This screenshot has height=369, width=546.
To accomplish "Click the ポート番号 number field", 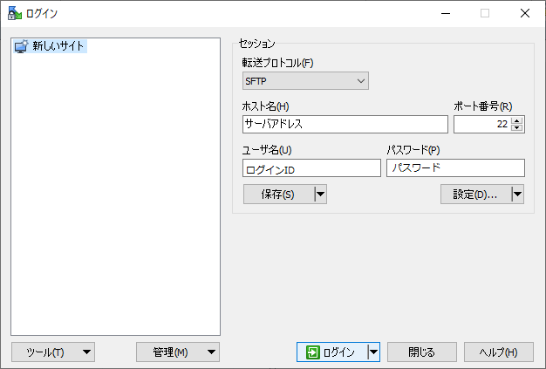I will [x=481, y=124].
